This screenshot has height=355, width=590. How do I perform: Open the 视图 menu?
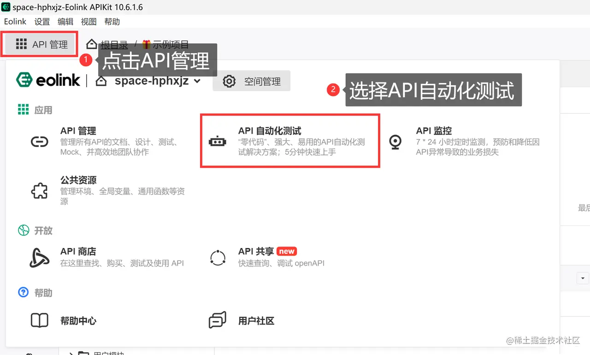click(x=89, y=22)
